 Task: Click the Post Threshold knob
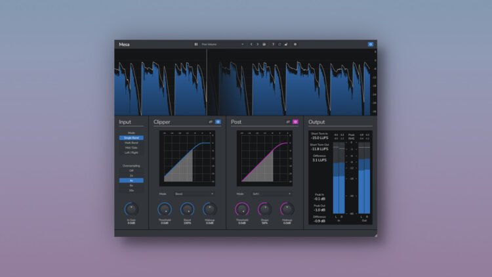(242, 209)
